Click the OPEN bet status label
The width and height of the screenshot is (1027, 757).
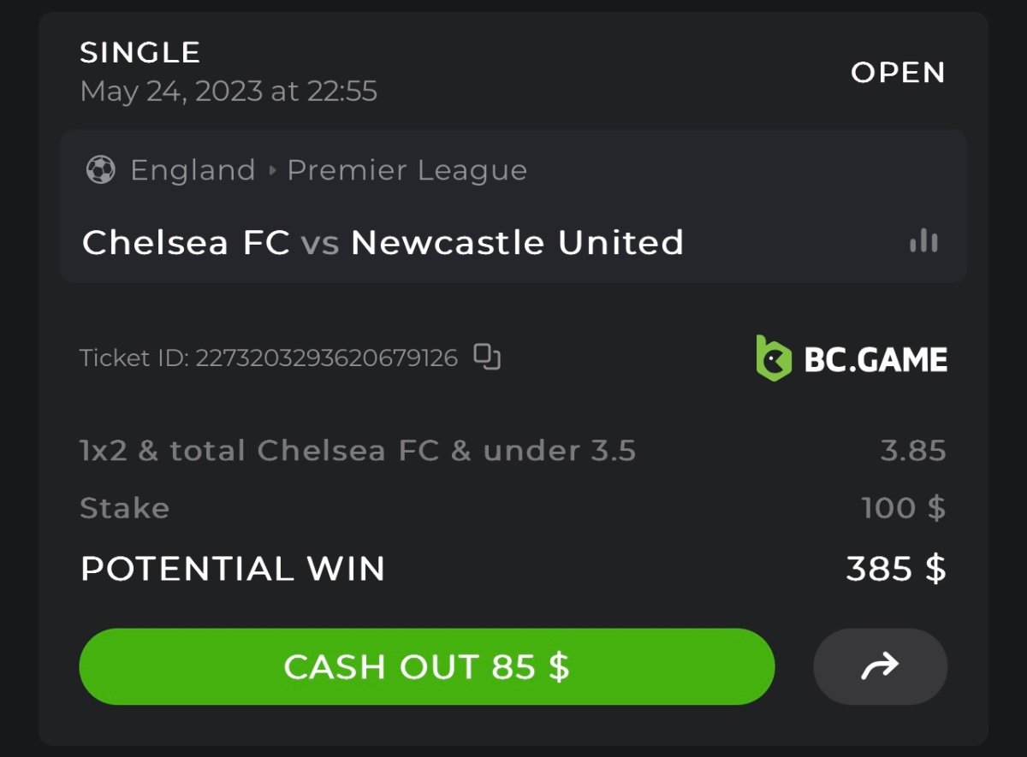[898, 73]
